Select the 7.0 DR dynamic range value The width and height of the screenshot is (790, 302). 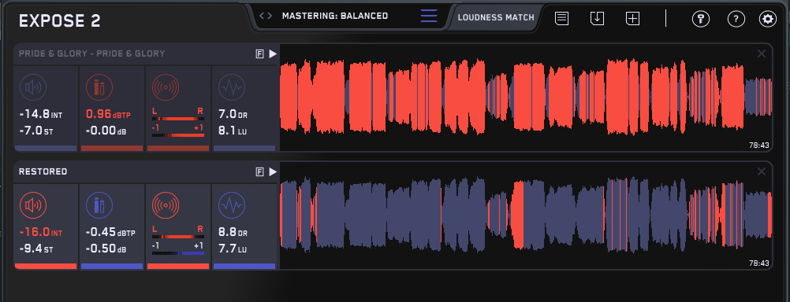coord(233,115)
